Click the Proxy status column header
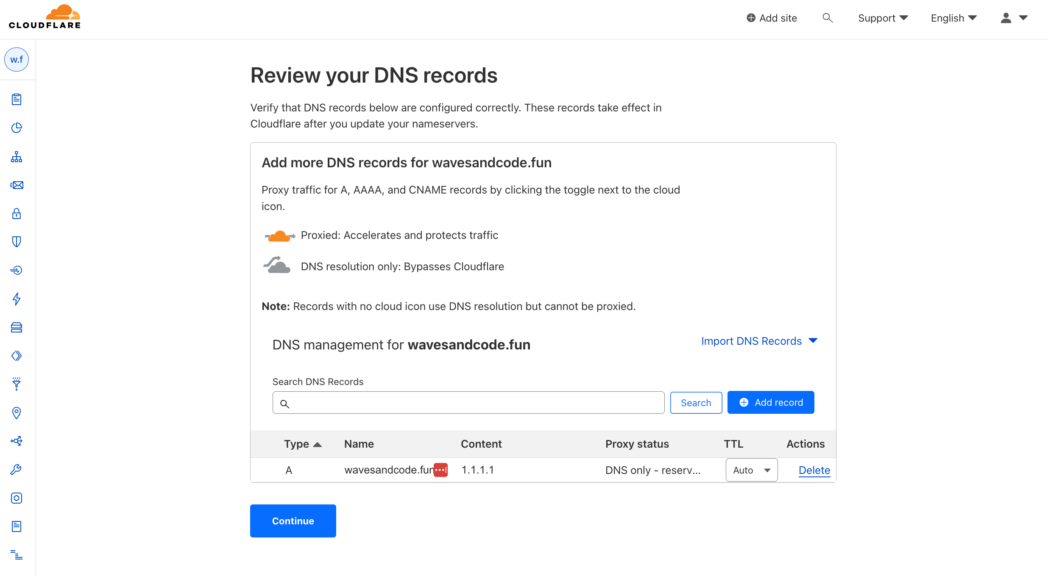1048x576 pixels. [x=637, y=444]
